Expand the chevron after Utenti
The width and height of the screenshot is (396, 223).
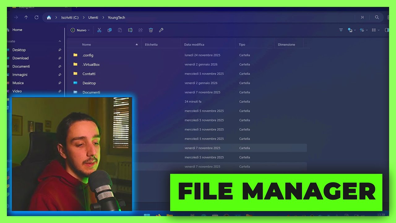(103, 18)
